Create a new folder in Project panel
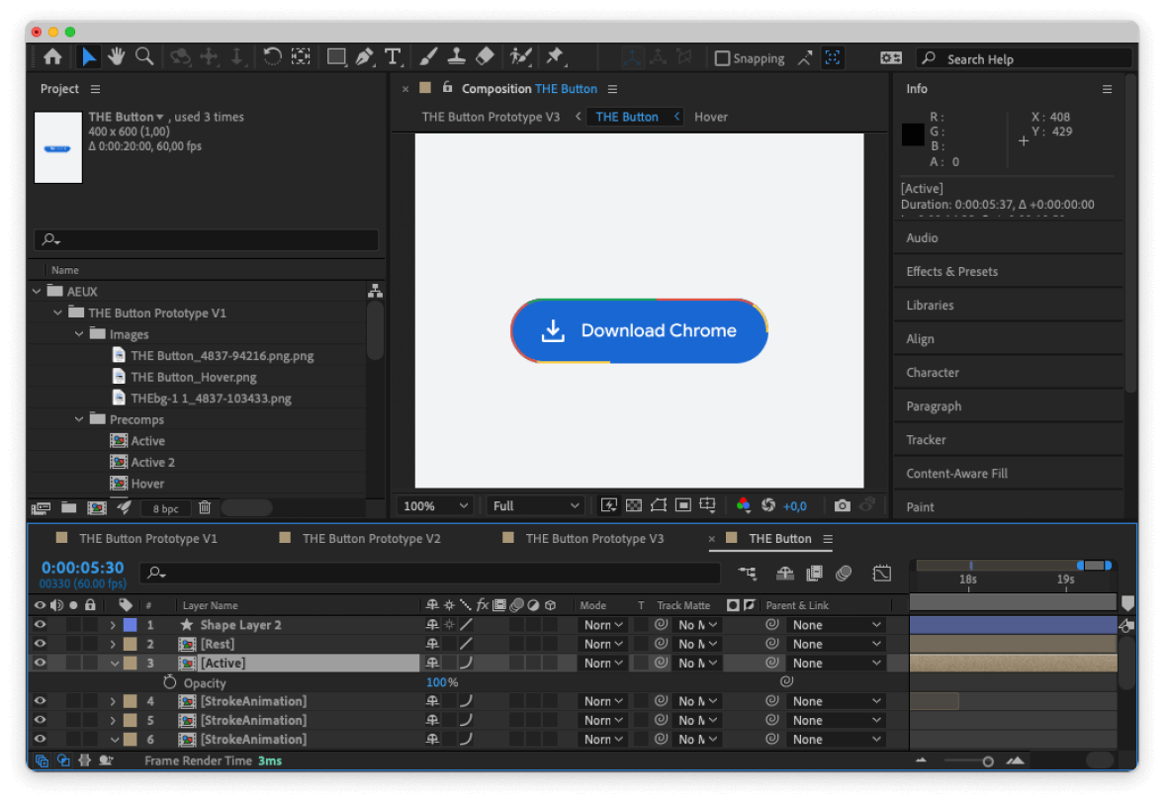 point(68,508)
